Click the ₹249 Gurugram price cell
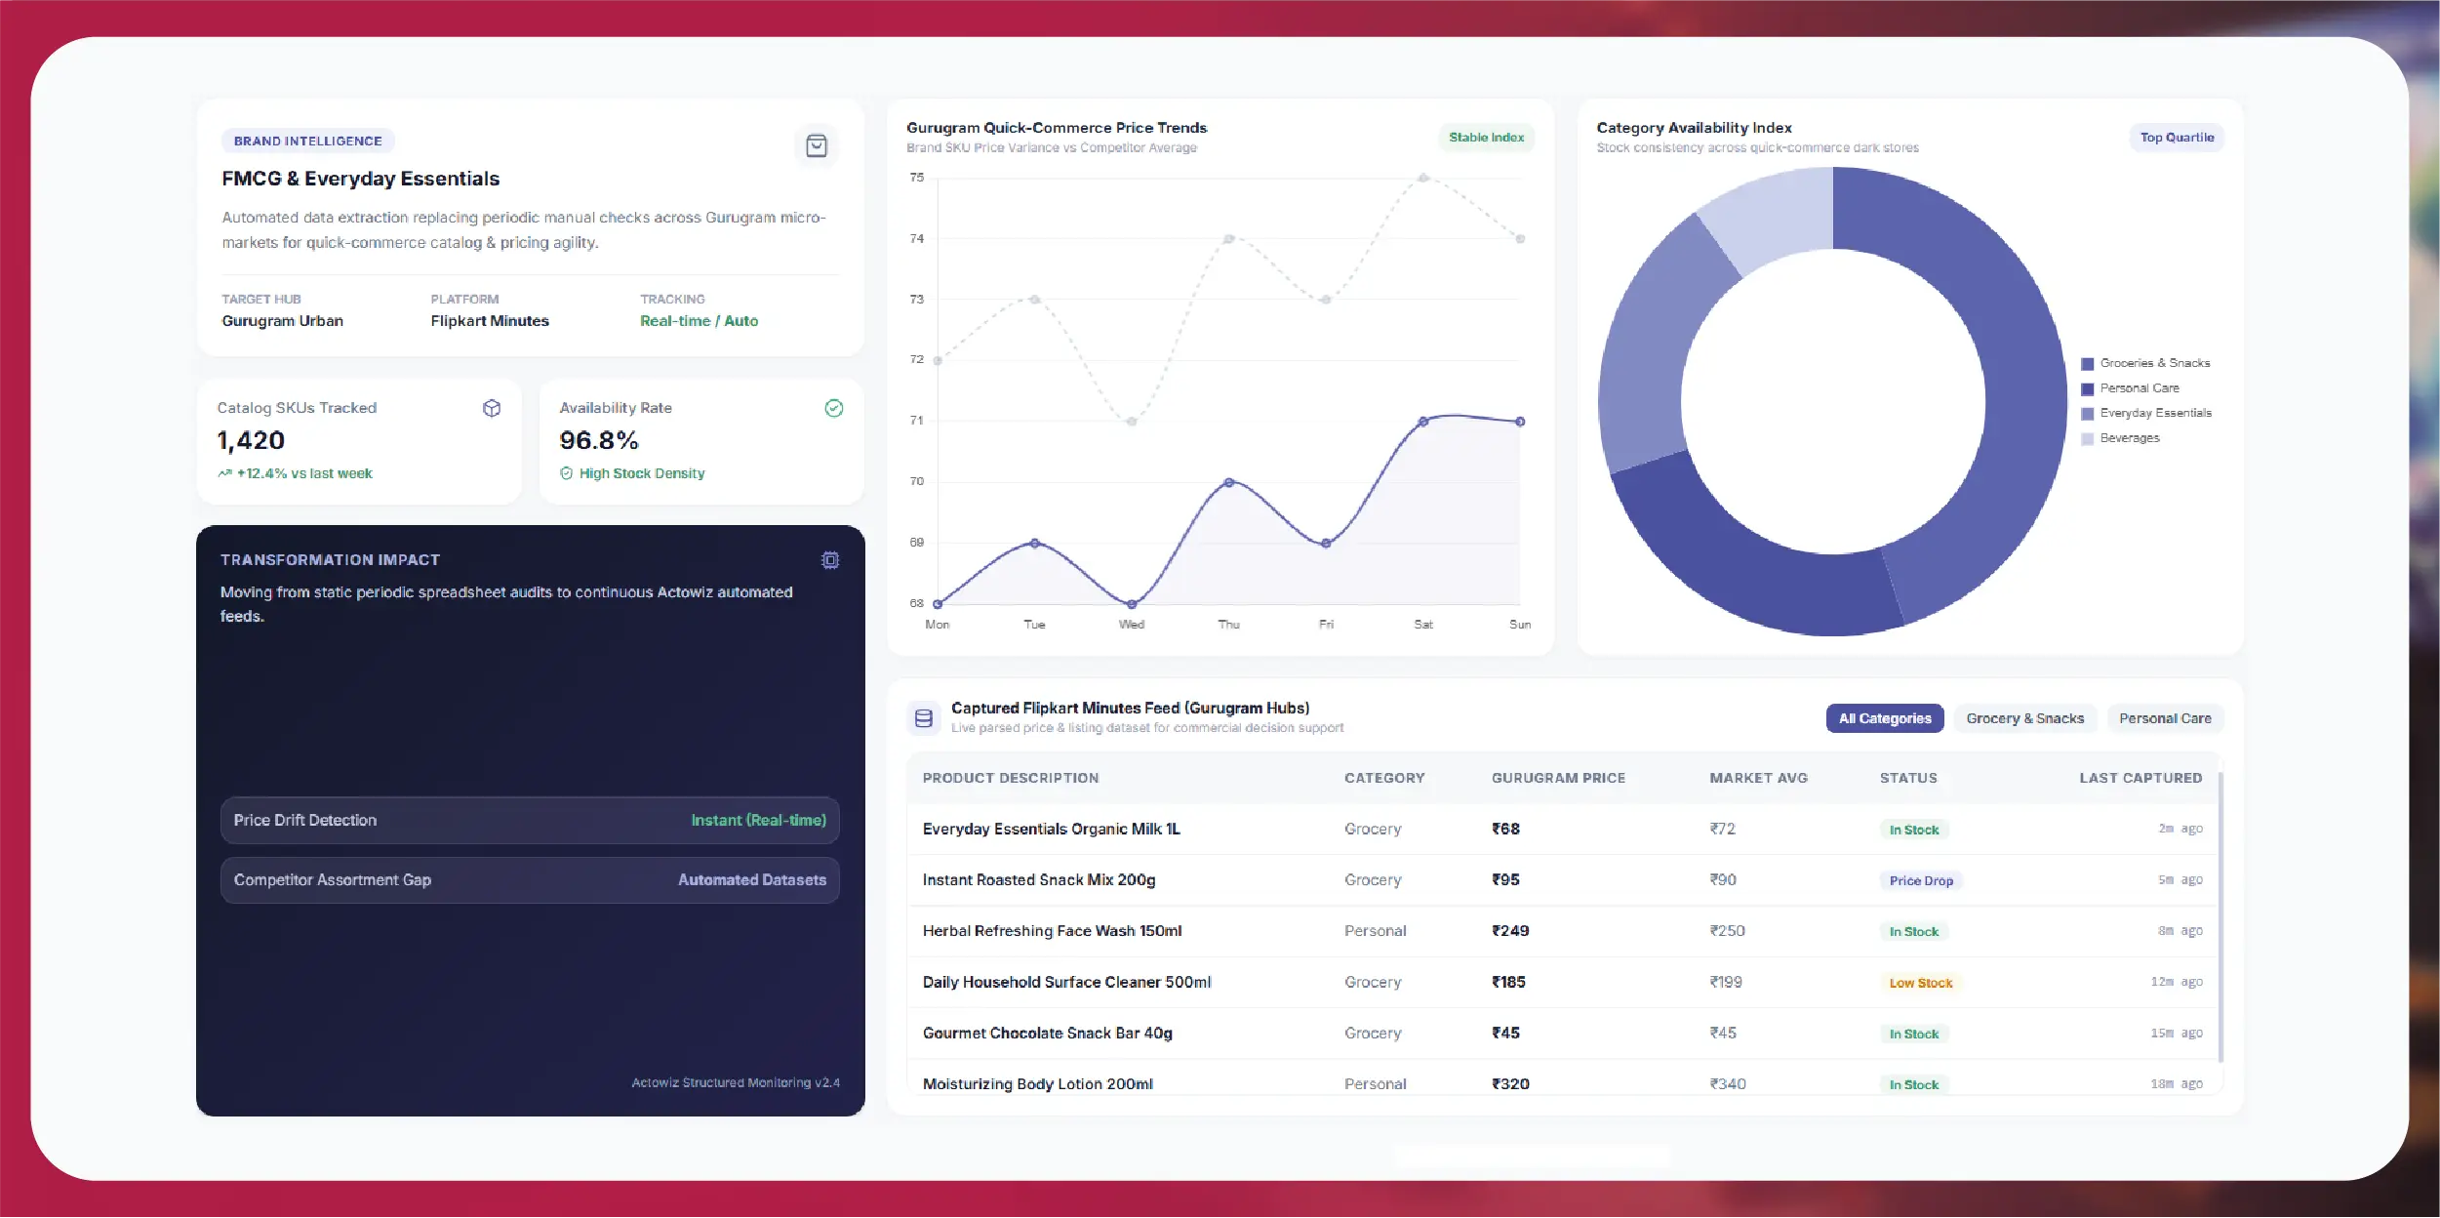2440x1218 pixels. coord(1509,931)
